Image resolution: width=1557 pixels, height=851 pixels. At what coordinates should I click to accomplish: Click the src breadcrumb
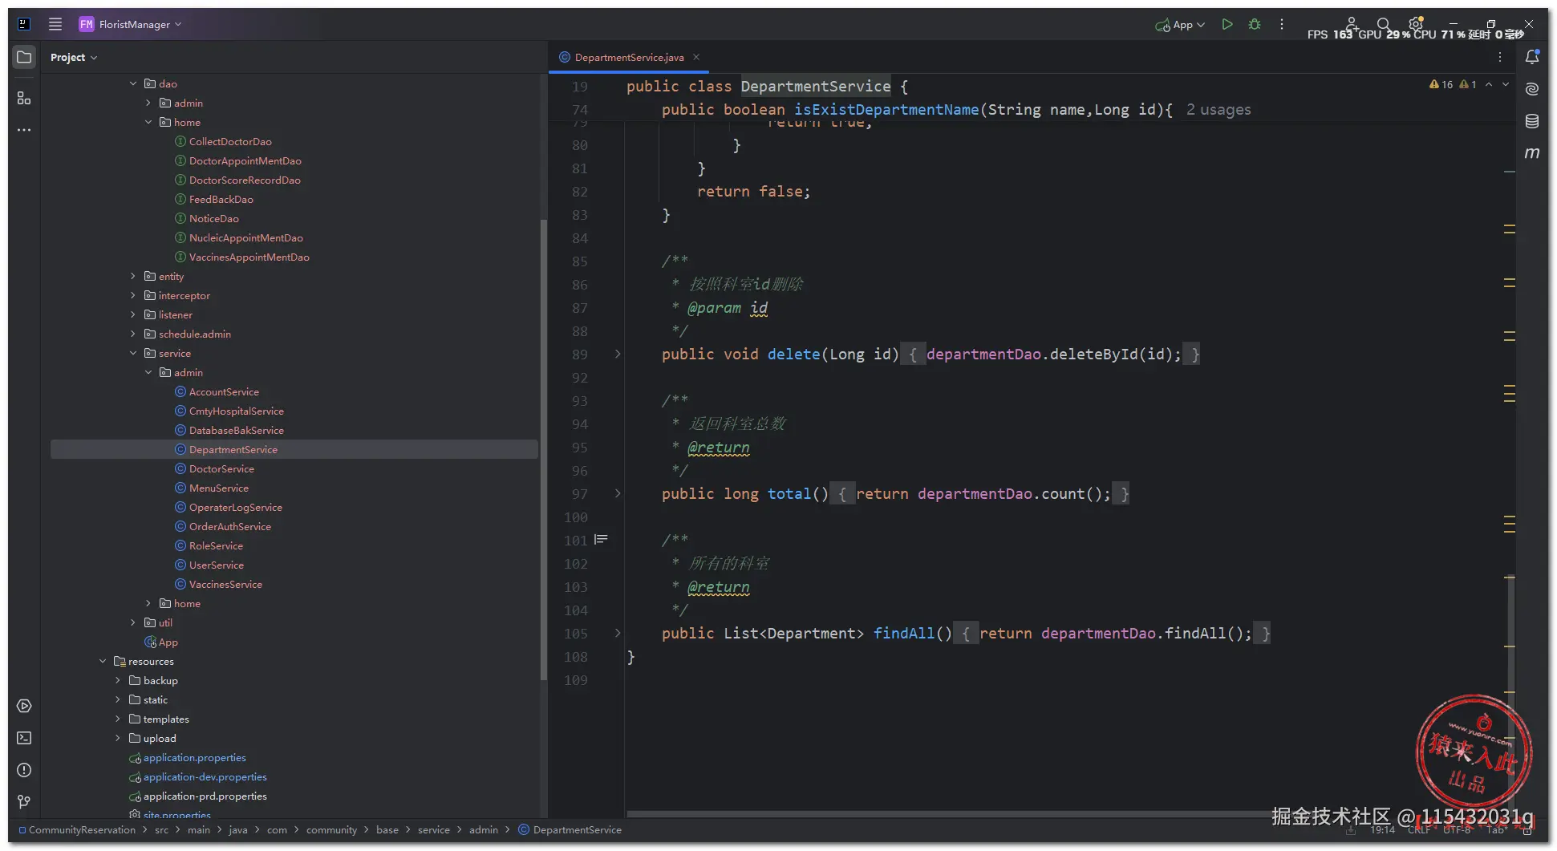pos(161,829)
